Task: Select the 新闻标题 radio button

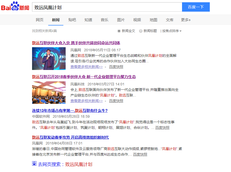Action: pyautogui.click(x=141, y=31)
